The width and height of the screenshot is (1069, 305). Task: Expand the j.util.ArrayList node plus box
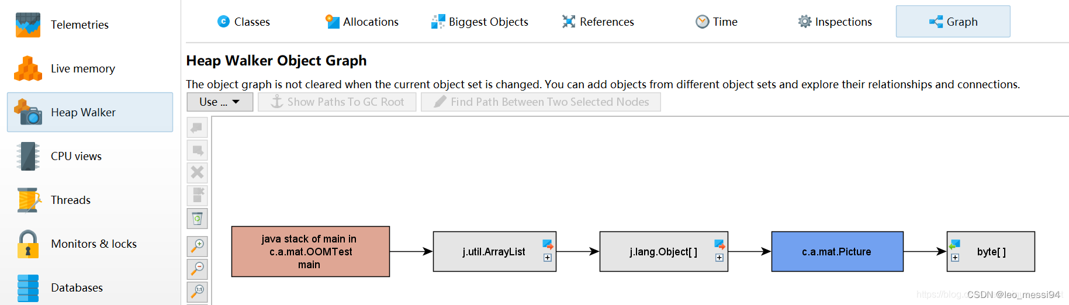pyautogui.click(x=548, y=258)
